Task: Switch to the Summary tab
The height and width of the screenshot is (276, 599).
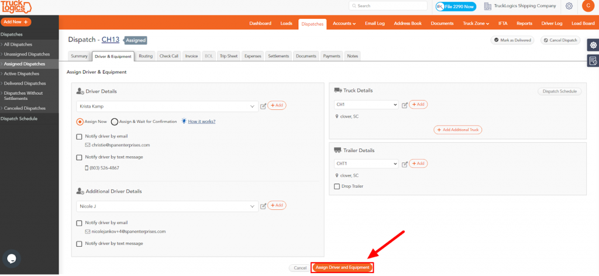Action: (79, 56)
